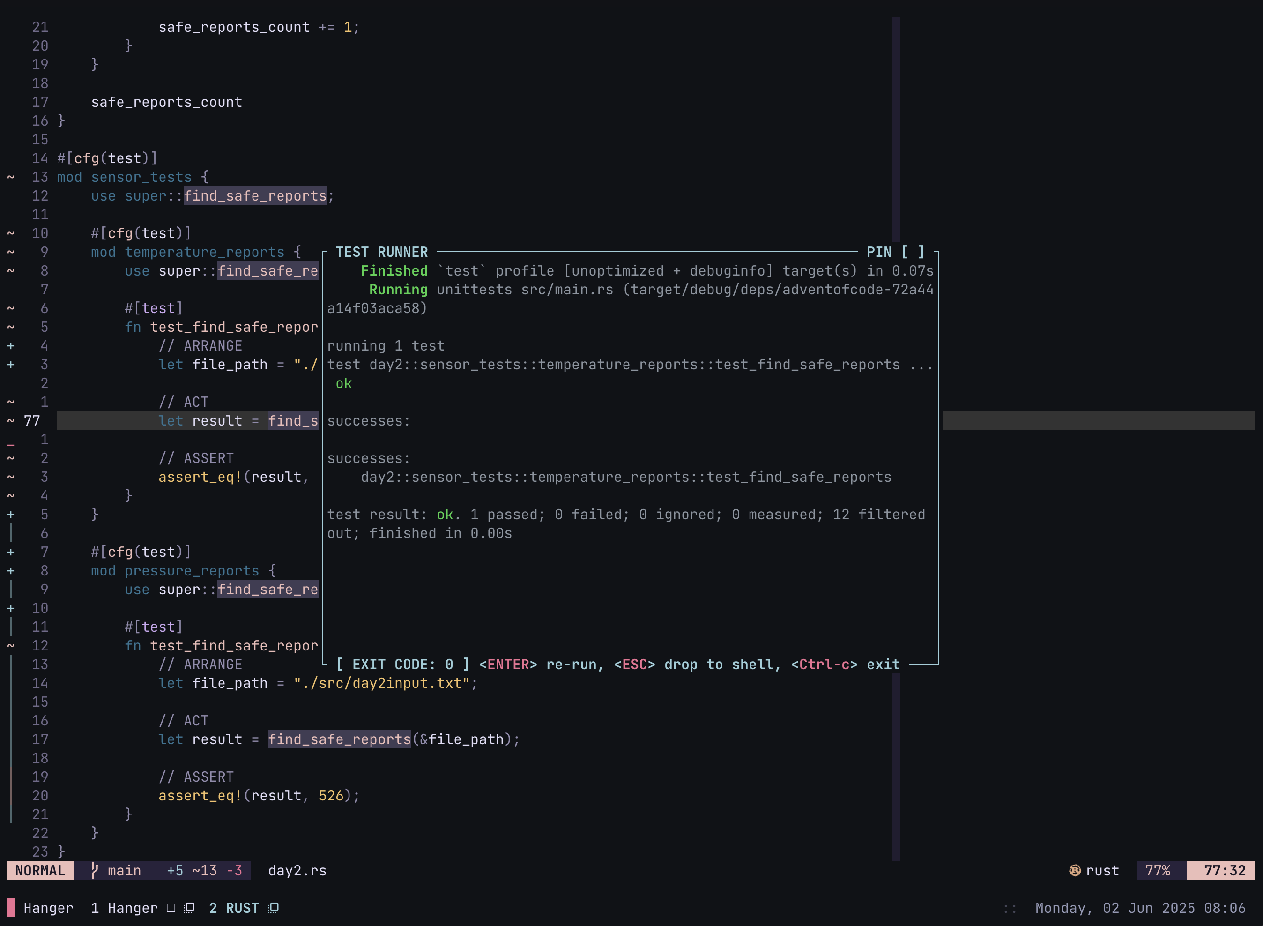Image resolution: width=1263 pixels, height=926 pixels.
Task: Click the highlighted 'let result = find_s' line
Action: (238, 421)
